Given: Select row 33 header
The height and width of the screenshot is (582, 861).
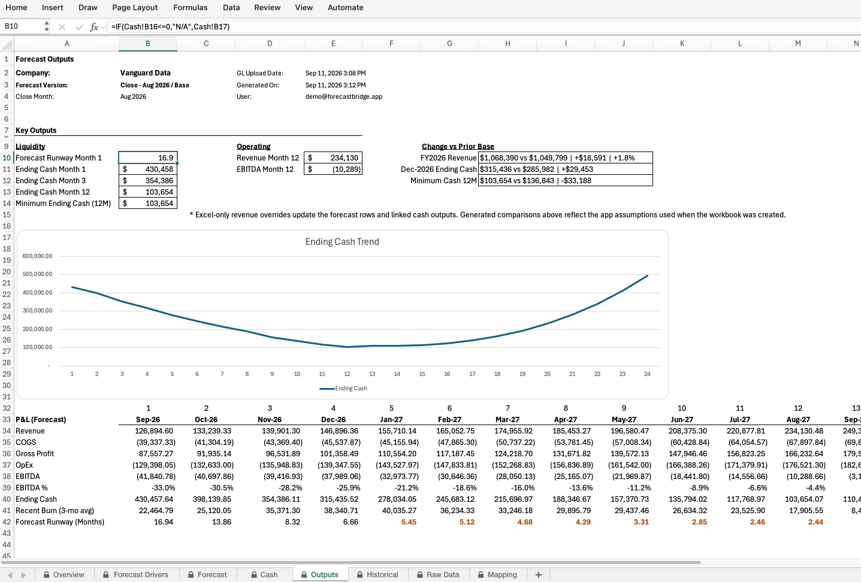Looking at the screenshot, I should (x=7, y=420).
